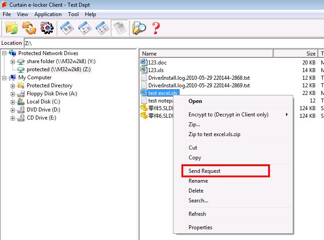This screenshot has height=240, width=324.
Task: Click the open folder toolbar icon
Action: 12,28
